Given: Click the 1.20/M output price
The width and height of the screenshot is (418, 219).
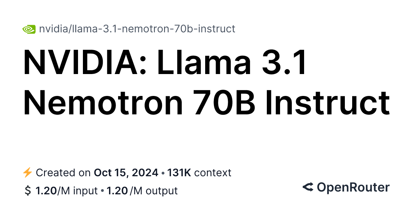Looking at the screenshot, I should [x=142, y=191].
